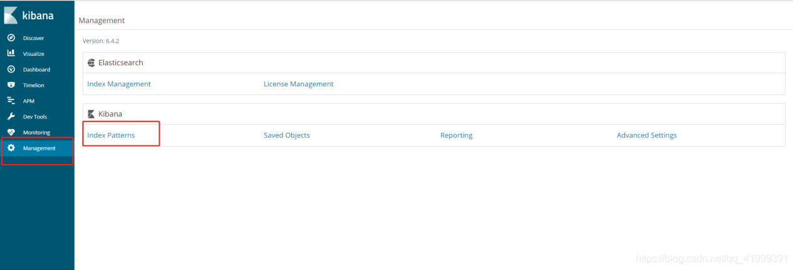This screenshot has height=270, width=793.
Task: Select the Visualize bar chart icon
Action: click(11, 53)
